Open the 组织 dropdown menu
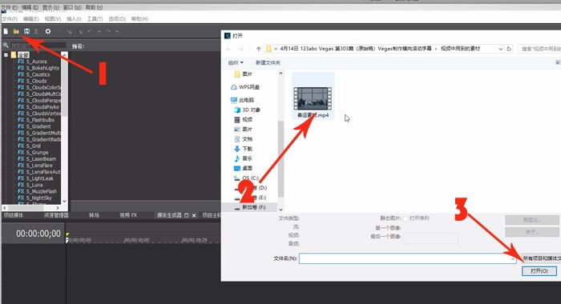561x304 pixels. pyautogui.click(x=236, y=63)
